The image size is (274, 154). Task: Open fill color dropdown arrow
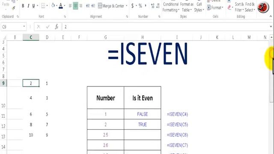point(57,6)
